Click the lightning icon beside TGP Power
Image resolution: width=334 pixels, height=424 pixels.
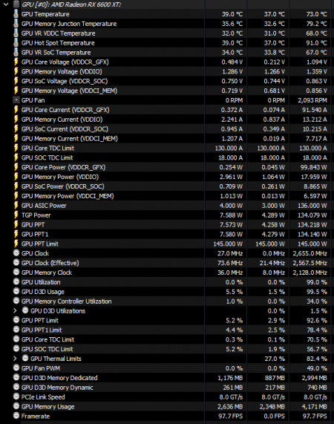click(16, 215)
